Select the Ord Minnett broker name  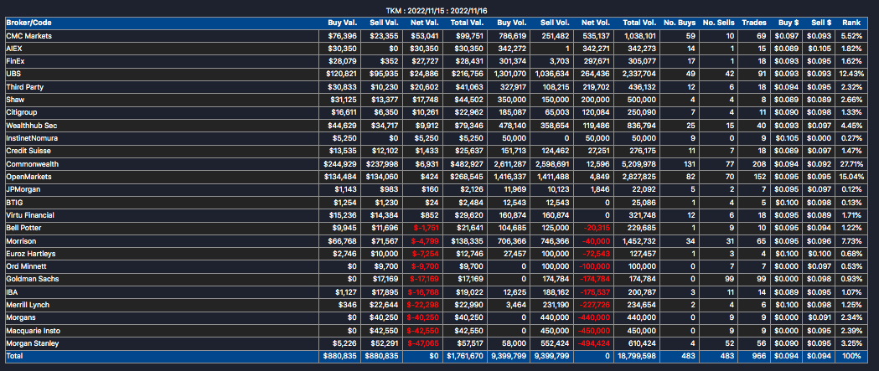pyautogui.click(x=25, y=266)
